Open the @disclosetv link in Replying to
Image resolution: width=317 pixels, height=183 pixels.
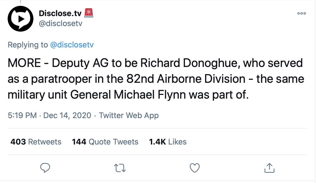[x=72, y=45]
